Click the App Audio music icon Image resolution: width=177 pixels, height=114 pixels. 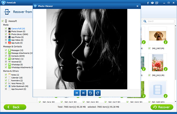[10, 43]
